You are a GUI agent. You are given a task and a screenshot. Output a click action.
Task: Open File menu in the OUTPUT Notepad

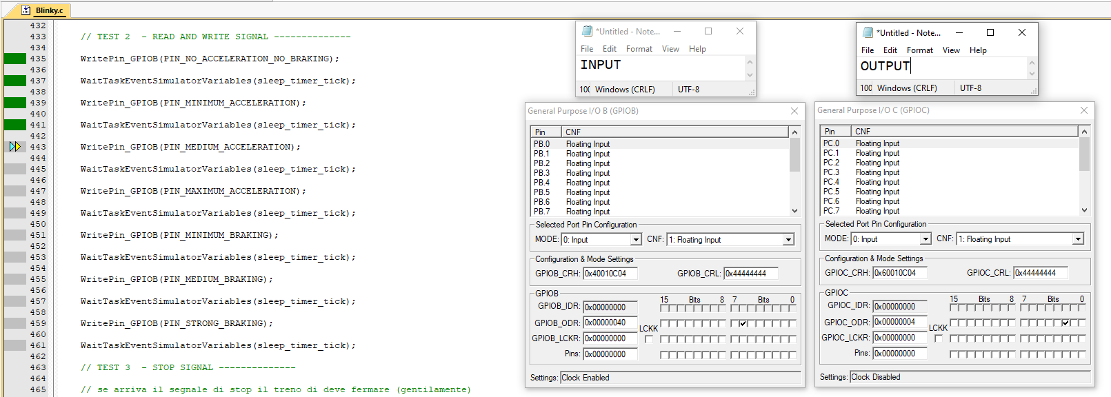[868, 50]
